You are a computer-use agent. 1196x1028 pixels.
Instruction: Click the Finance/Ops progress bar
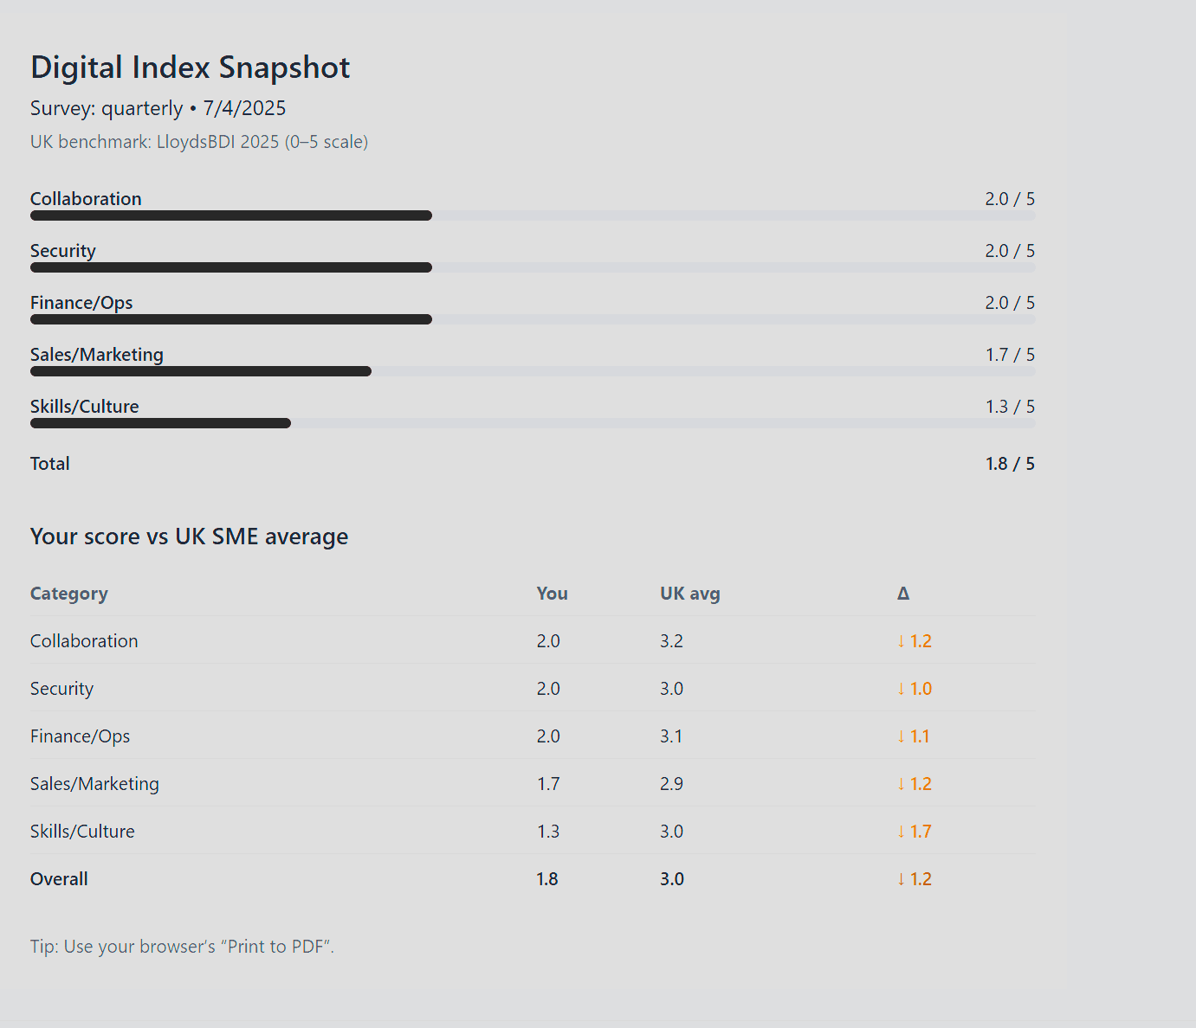(x=533, y=319)
